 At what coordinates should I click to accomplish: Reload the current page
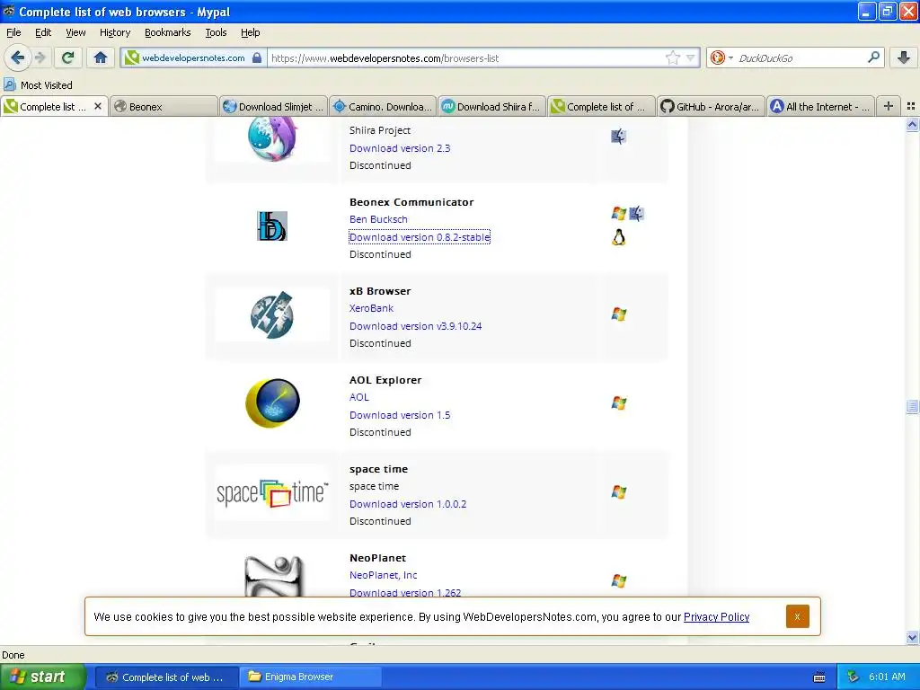pos(67,57)
